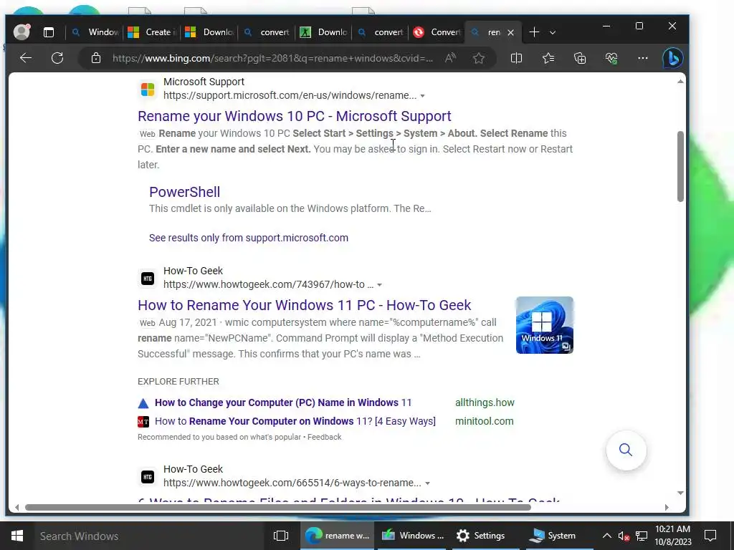The width and height of the screenshot is (734, 550).
Task: Open the Collections icon
Action: pyautogui.click(x=580, y=58)
